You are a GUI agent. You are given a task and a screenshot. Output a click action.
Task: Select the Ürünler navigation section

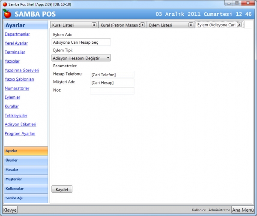click(26, 160)
